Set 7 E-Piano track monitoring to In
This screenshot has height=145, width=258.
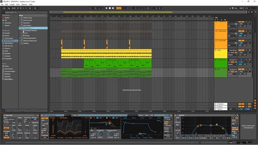(x=229, y=62)
